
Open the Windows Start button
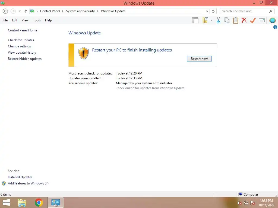click(x=7, y=203)
